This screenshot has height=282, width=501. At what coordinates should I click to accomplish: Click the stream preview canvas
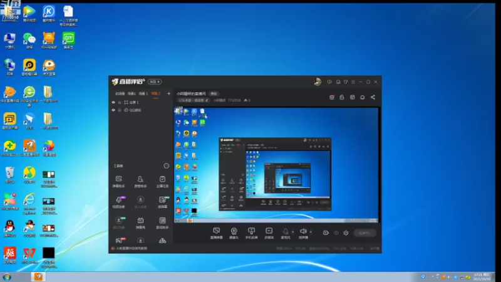pyautogui.click(x=276, y=165)
